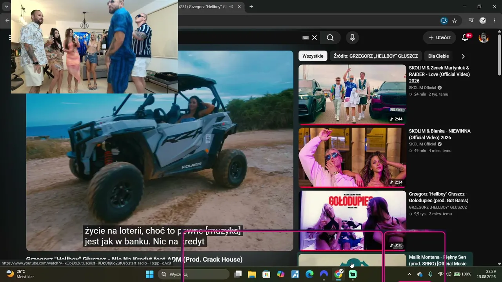Open File Explorer from the taskbar
The height and width of the screenshot is (282, 502).
point(252,274)
